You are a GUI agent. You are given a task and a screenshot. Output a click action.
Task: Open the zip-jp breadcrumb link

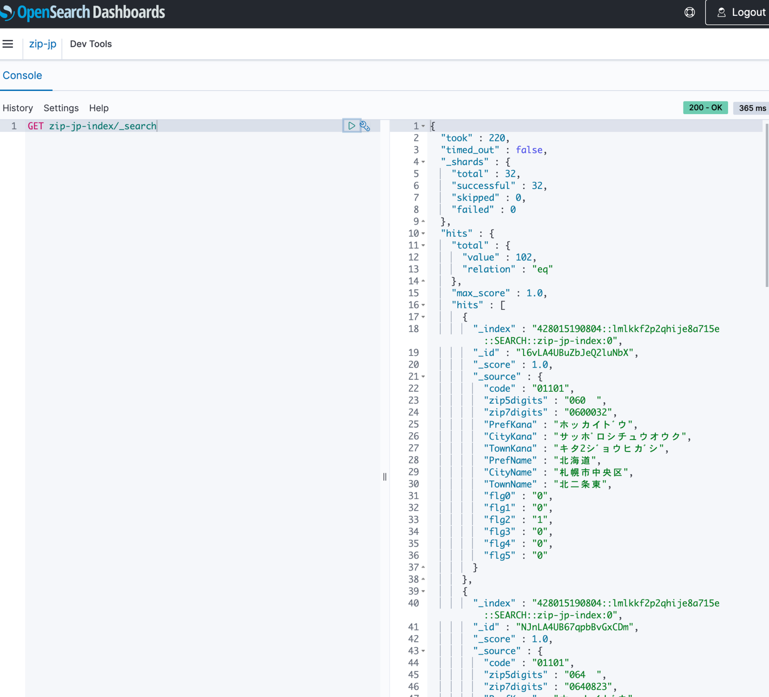[x=42, y=44]
